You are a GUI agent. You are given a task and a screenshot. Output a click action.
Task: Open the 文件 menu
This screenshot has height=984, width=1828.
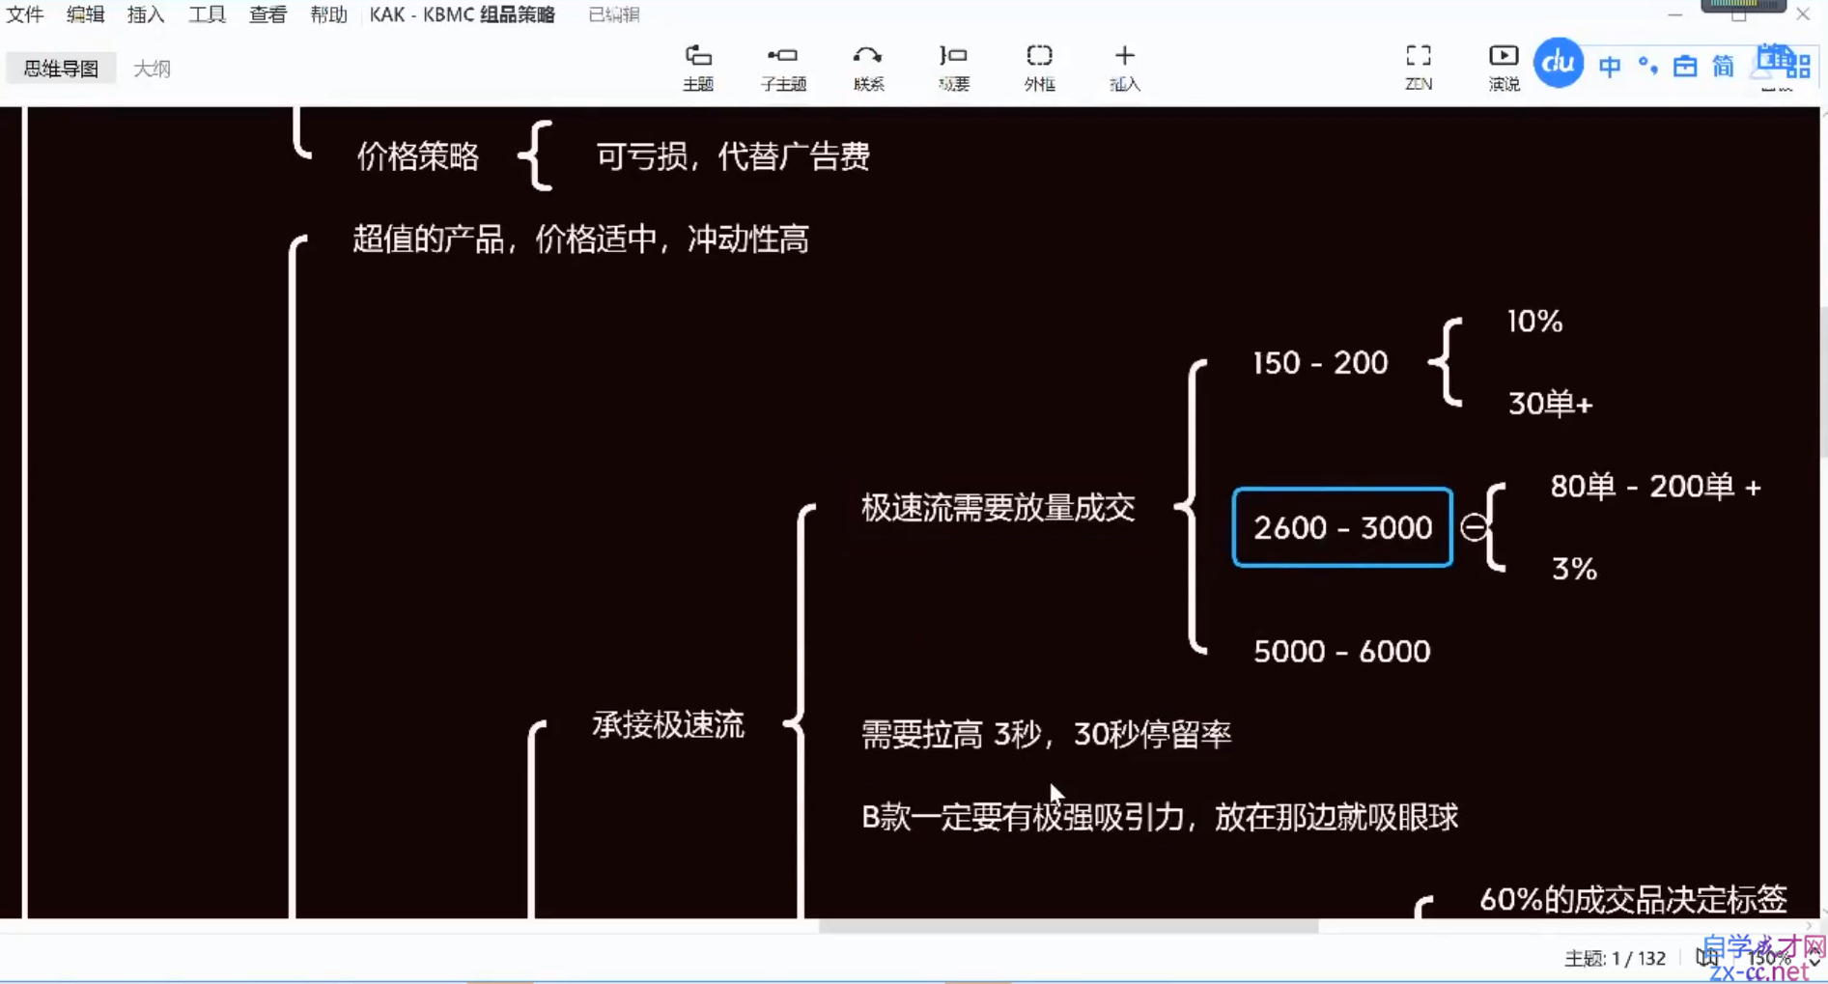coord(25,14)
